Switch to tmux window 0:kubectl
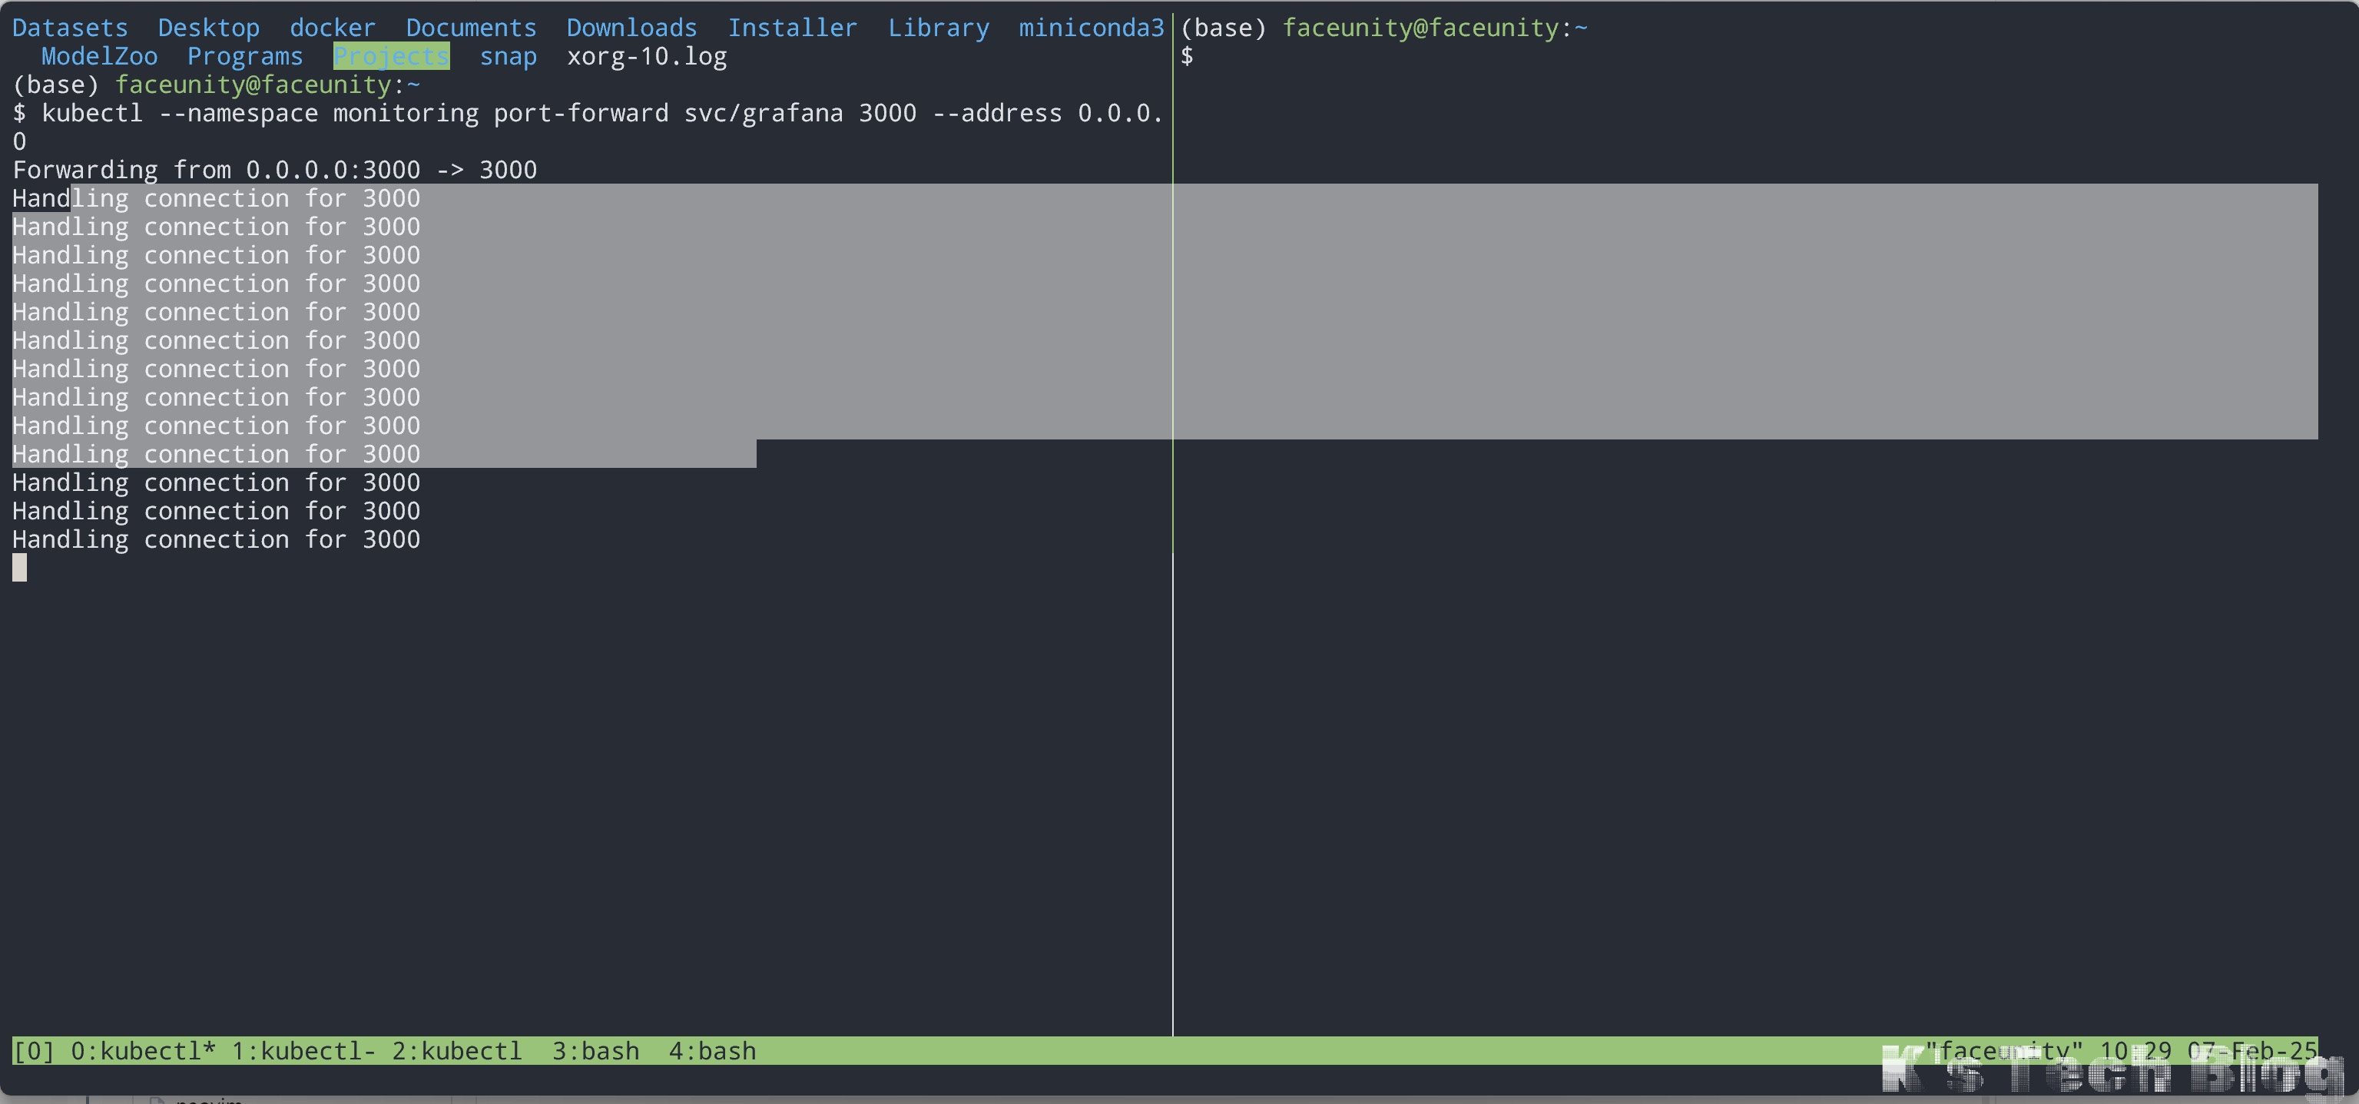The image size is (2359, 1104). click(x=142, y=1051)
